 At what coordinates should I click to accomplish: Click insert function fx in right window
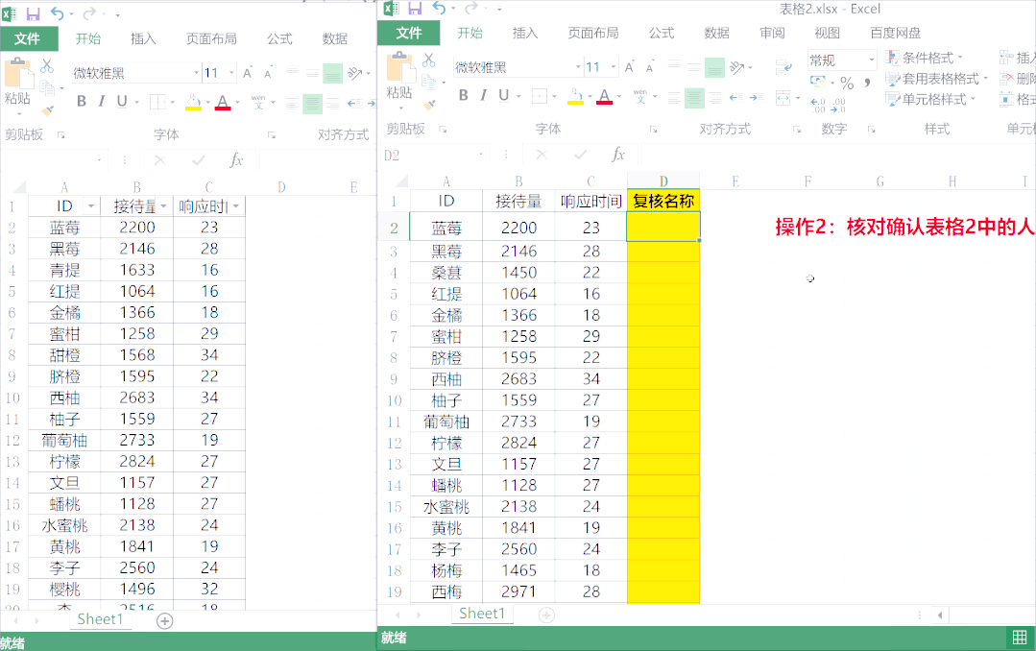pos(618,155)
